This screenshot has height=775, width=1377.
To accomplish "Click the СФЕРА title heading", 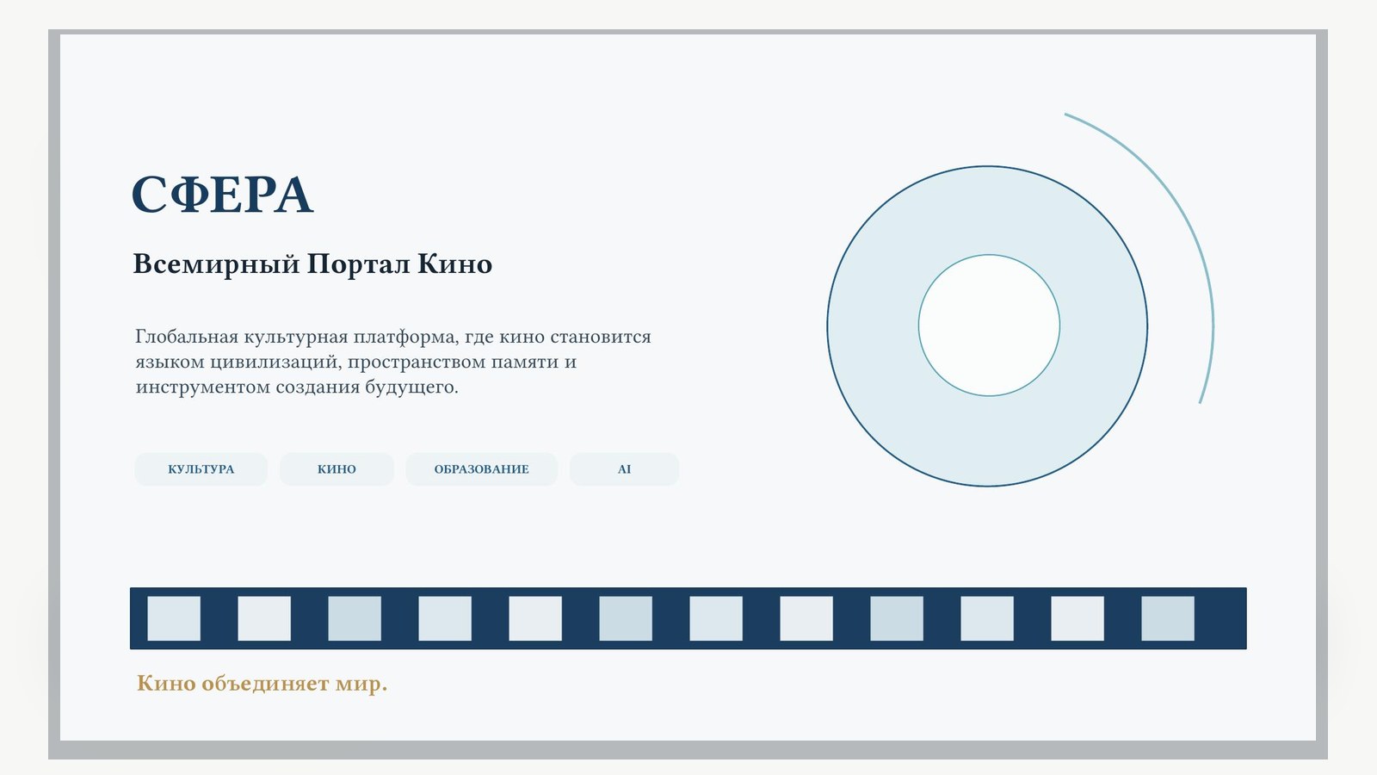I will 222,195.
